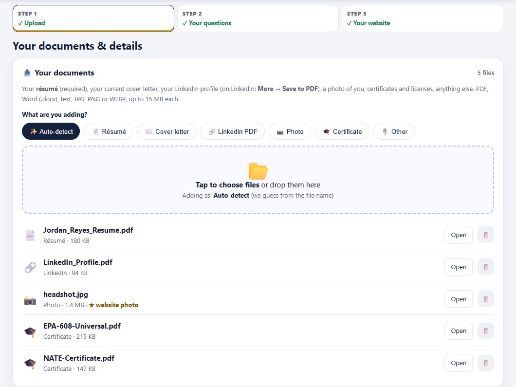Switch to Step 2 Your questions
Screen dimensions: 516x387
click(x=258, y=18)
